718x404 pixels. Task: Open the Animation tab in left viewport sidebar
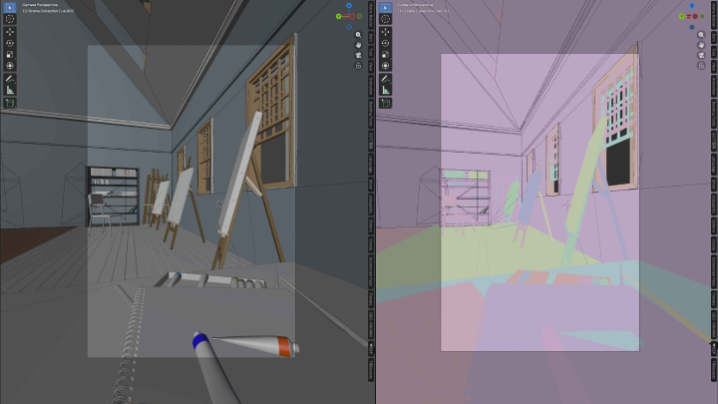tap(370, 87)
